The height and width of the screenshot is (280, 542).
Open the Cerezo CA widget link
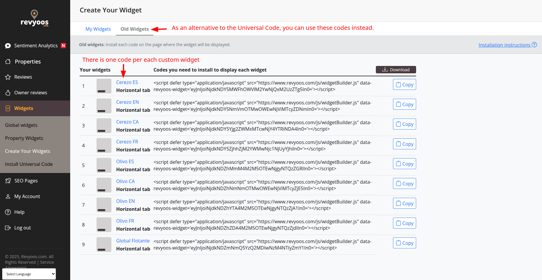(127, 122)
